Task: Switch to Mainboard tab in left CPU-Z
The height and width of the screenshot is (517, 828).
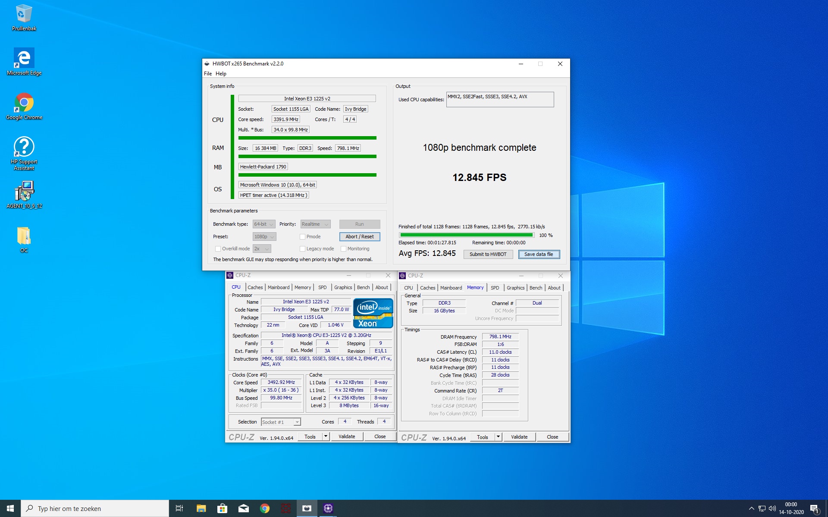Action: click(279, 287)
